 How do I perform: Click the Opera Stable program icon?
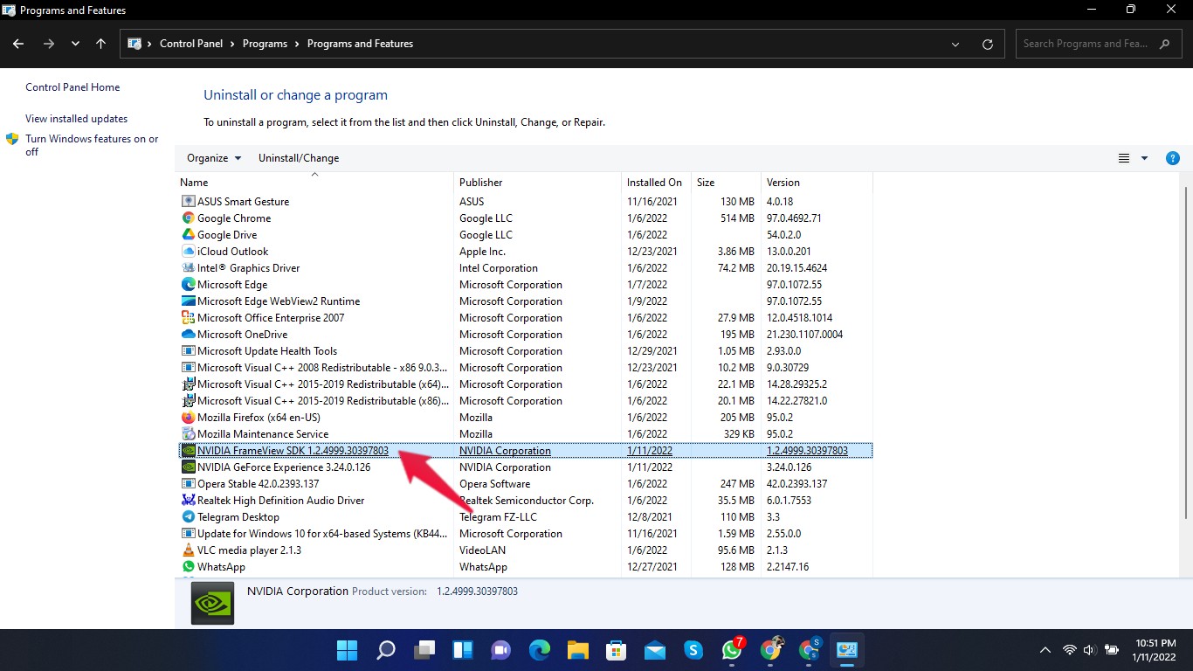pyautogui.click(x=188, y=484)
